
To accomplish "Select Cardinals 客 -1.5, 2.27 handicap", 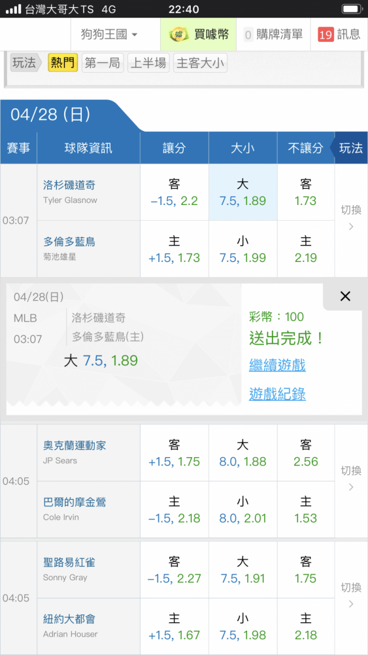I will coord(175,570).
